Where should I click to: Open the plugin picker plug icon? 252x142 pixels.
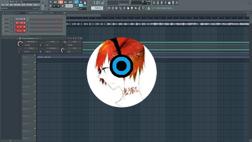(x=132, y=8)
